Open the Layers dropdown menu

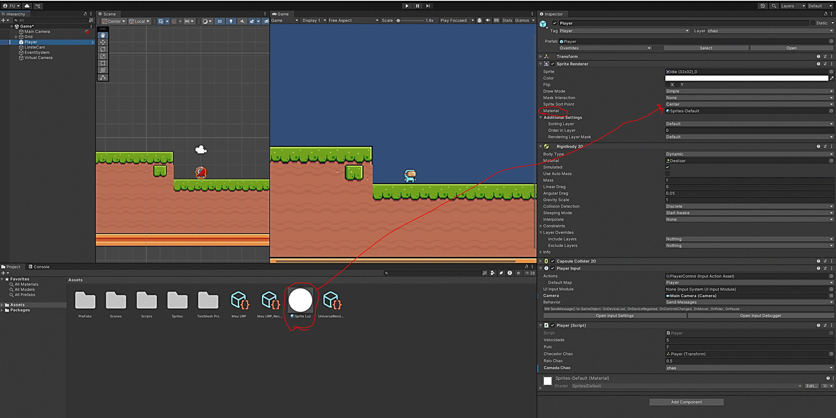point(792,6)
